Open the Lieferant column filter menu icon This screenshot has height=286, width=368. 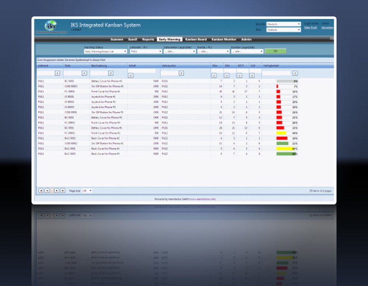pos(57,74)
